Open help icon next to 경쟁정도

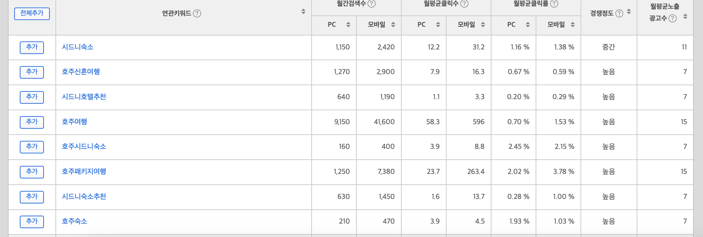click(x=619, y=14)
